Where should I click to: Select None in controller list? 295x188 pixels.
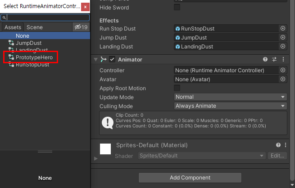45,35
